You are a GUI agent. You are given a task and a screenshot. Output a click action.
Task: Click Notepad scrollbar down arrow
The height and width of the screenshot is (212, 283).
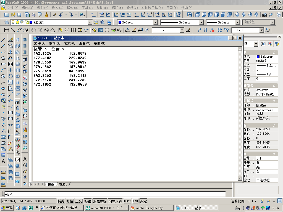pyautogui.click(x=240, y=179)
